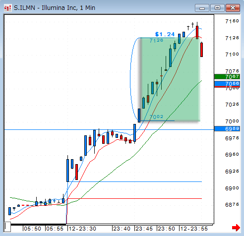This screenshot has height=236, width=244.
Task: Click the 7126 upper range label
Action: 156,41
